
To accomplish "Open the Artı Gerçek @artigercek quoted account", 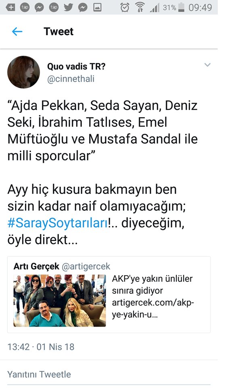I will 62,266.
